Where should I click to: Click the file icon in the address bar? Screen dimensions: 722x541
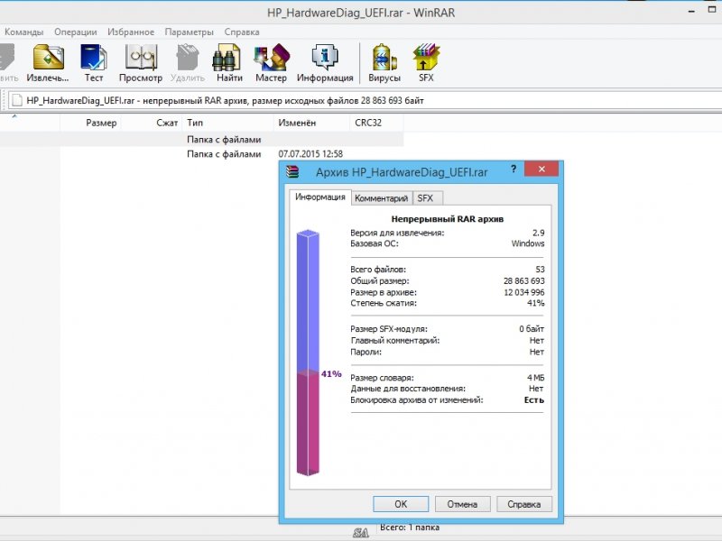(17, 100)
